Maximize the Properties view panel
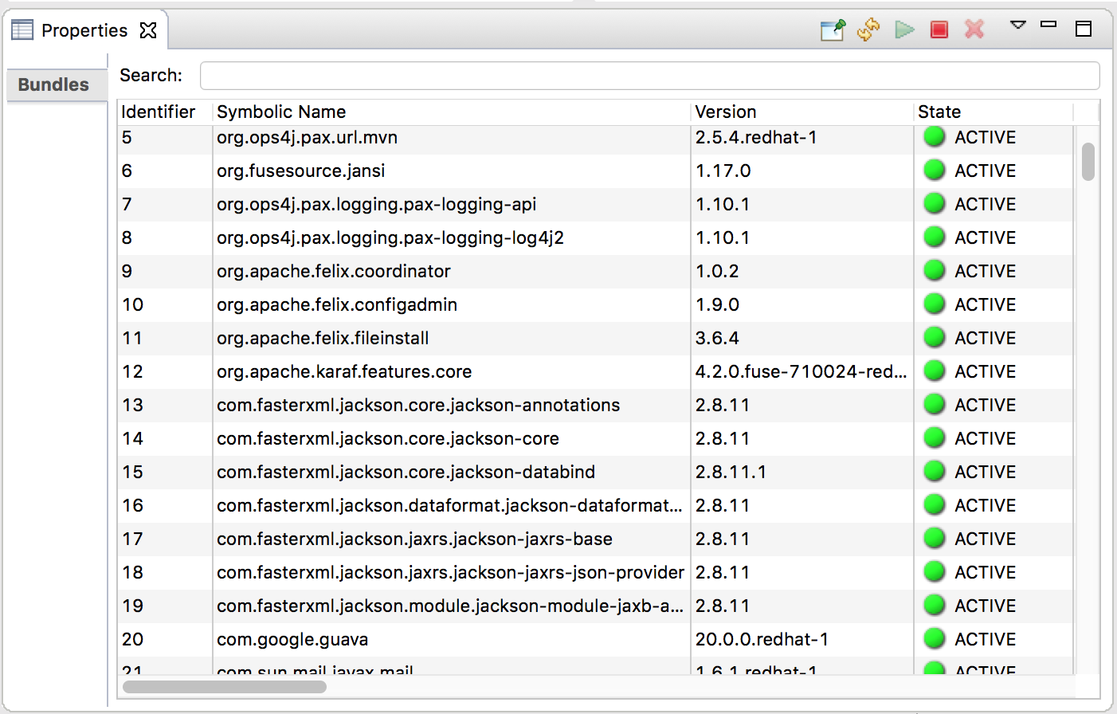Screen dimensions: 1117x714 click(x=1084, y=29)
